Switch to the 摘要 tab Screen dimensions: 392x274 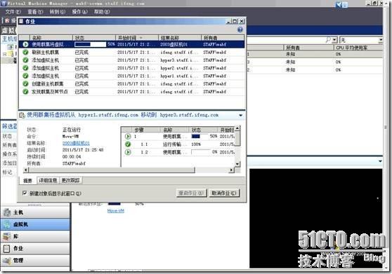click(28, 181)
